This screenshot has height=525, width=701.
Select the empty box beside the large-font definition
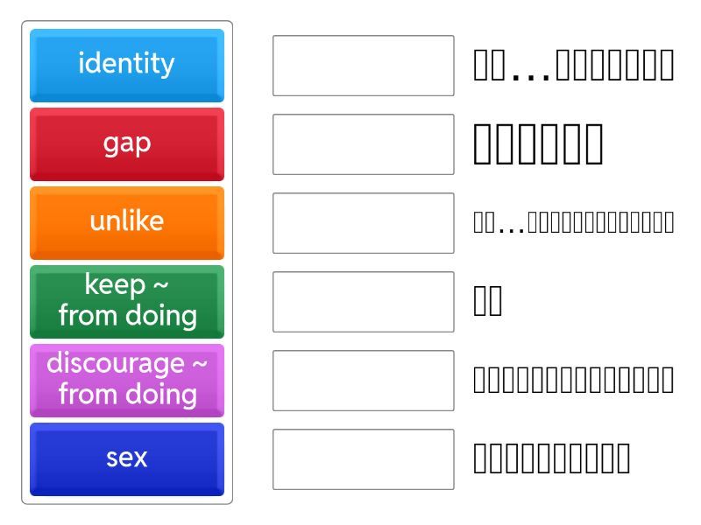[363, 144]
